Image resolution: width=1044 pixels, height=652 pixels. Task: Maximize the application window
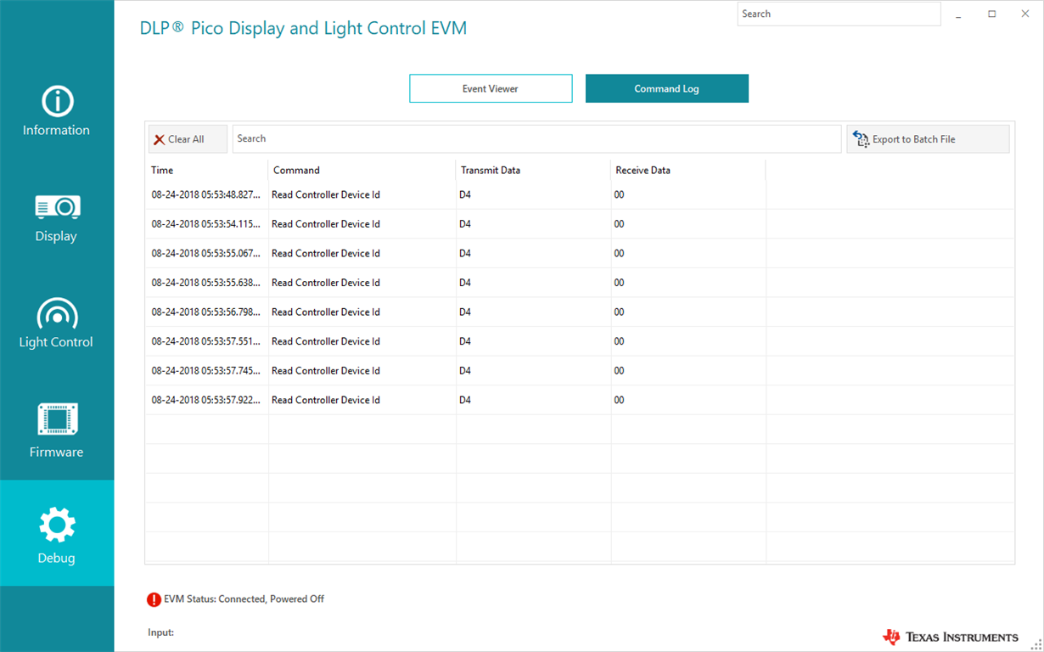tap(991, 14)
